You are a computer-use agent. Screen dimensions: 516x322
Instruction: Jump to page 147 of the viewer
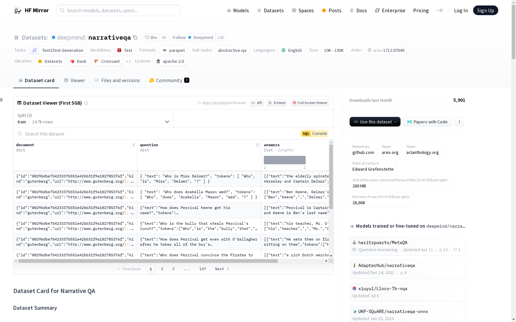pos(203,269)
